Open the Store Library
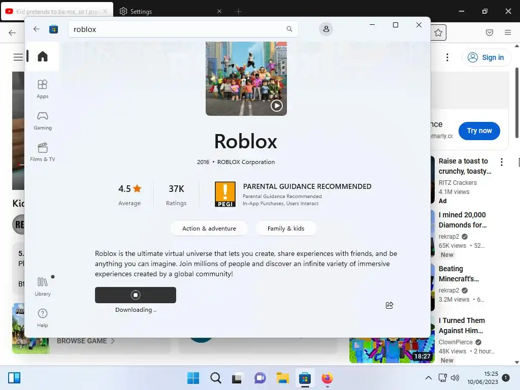 tap(43, 286)
